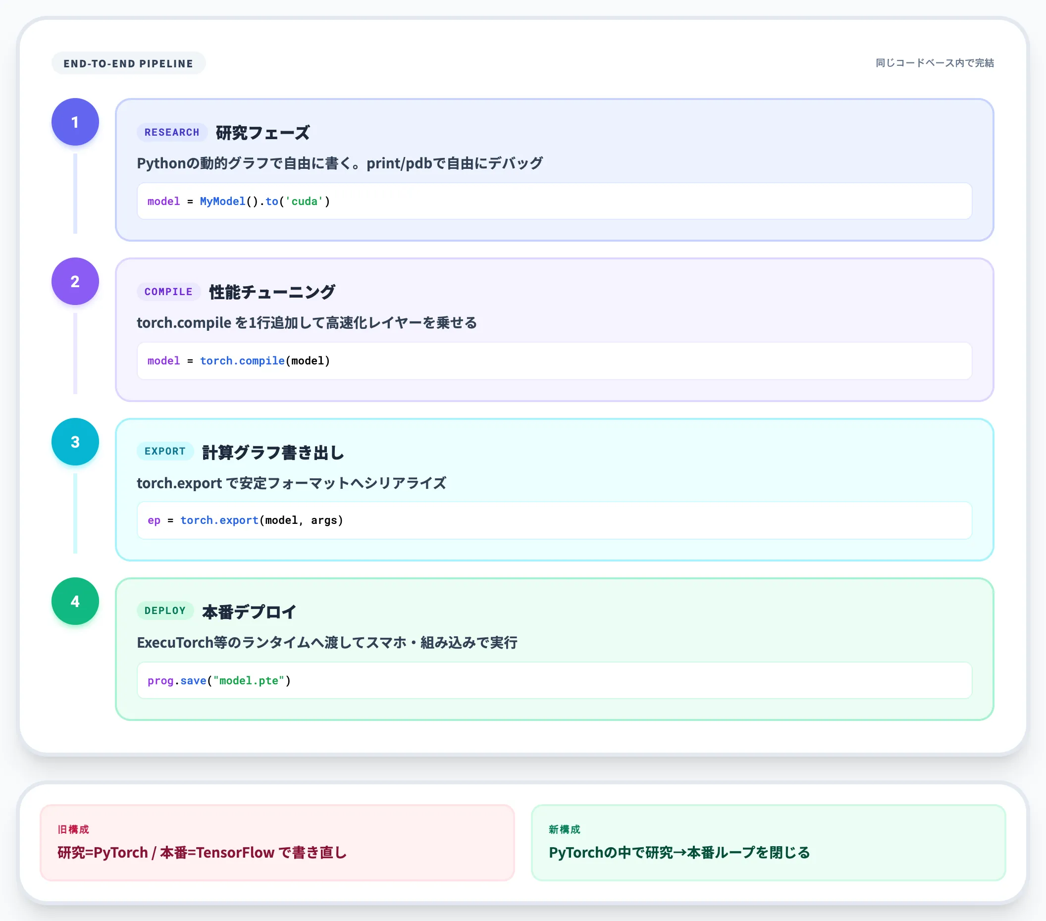The image size is (1046, 921).
Task: Select the COMPILE tag chip
Action: click(168, 292)
